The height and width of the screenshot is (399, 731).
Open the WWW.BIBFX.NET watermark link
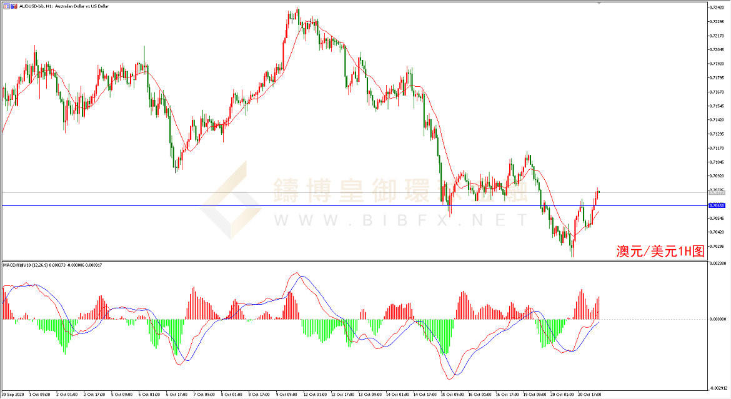(x=400, y=220)
